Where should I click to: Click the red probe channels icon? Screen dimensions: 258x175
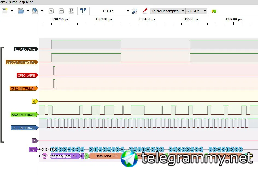pyautogui.click(x=145, y=11)
